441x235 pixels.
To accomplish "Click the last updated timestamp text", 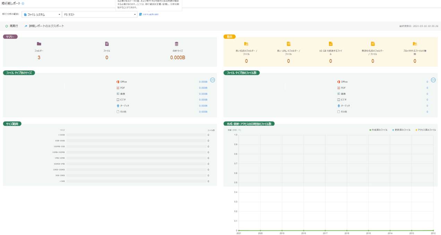I will click(x=419, y=26).
